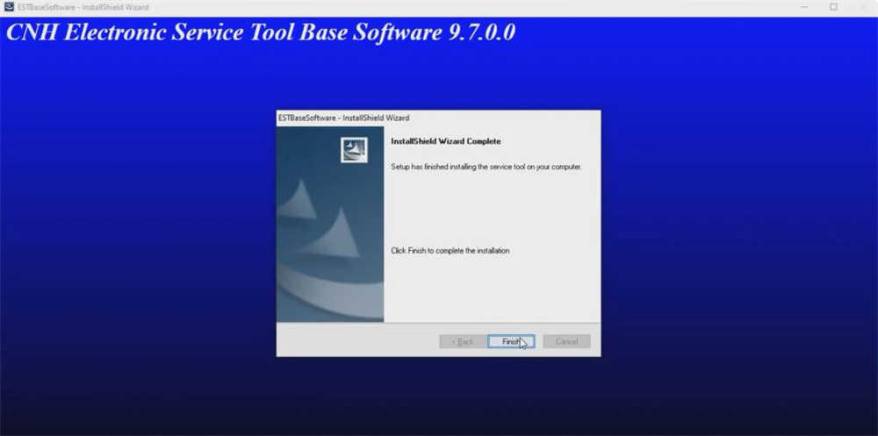Screen dimensions: 878x436
Task: Click the ESTBaseSoftware app icon in title bar
Action: pyautogui.click(x=9, y=7)
